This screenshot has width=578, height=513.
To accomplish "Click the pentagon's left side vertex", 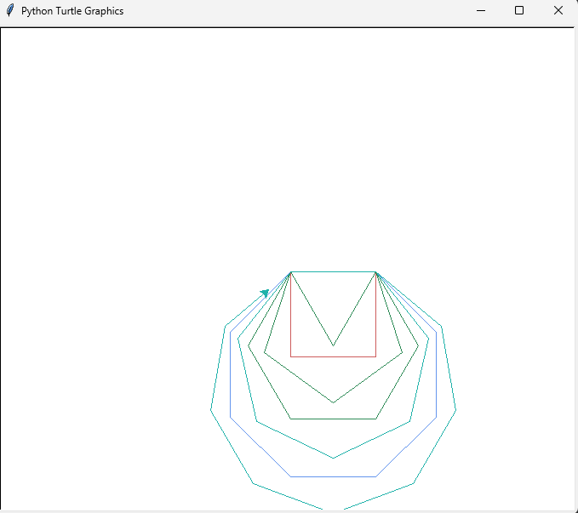I will point(265,352).
